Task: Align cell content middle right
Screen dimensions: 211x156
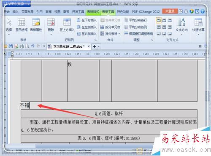Action: (170, 27)
